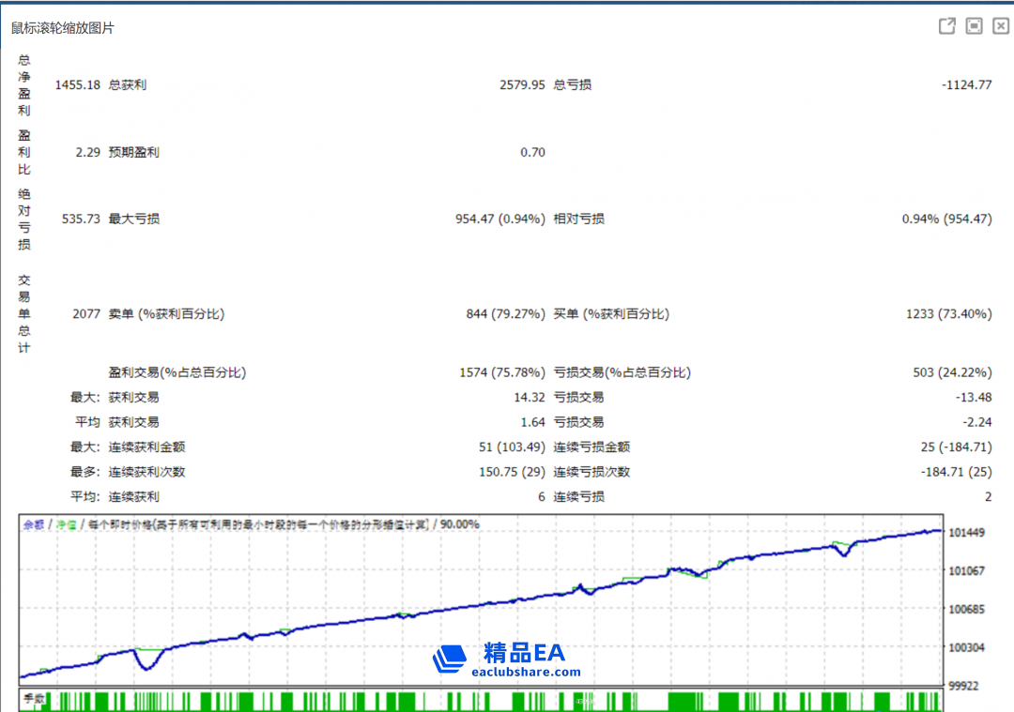The height and width of the screenshot is (712, 1014).
Task: Select the 余额 legend label on chart
Action: (x=34, y=524)
